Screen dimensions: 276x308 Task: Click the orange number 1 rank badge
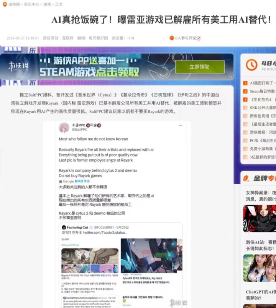click(245, 83)
